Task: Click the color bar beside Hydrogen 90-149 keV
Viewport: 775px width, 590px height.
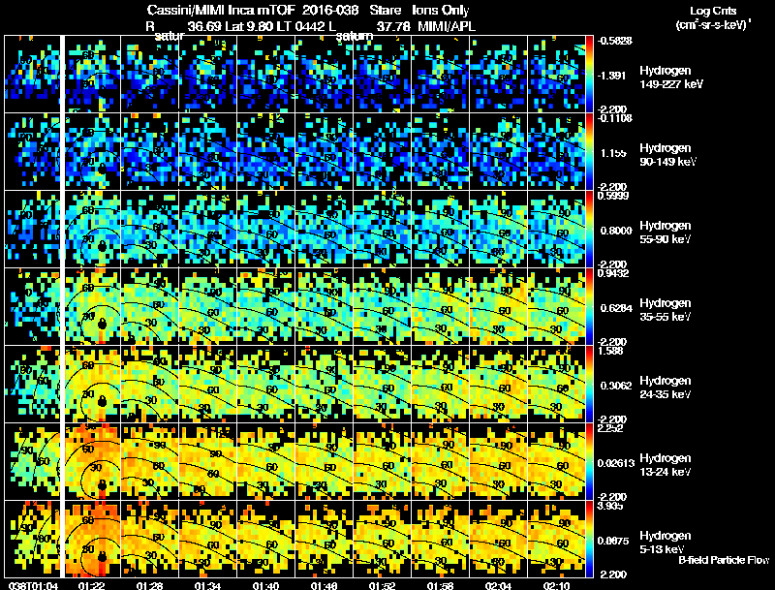Action: 589,151
